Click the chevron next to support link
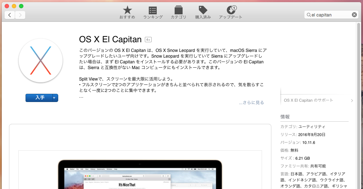363x189 pixels. pyautogui.click(x=351, y=101)
